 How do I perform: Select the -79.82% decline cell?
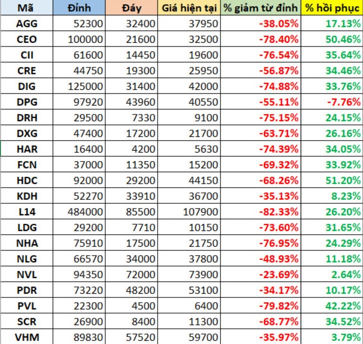click(x=261, y=306)
